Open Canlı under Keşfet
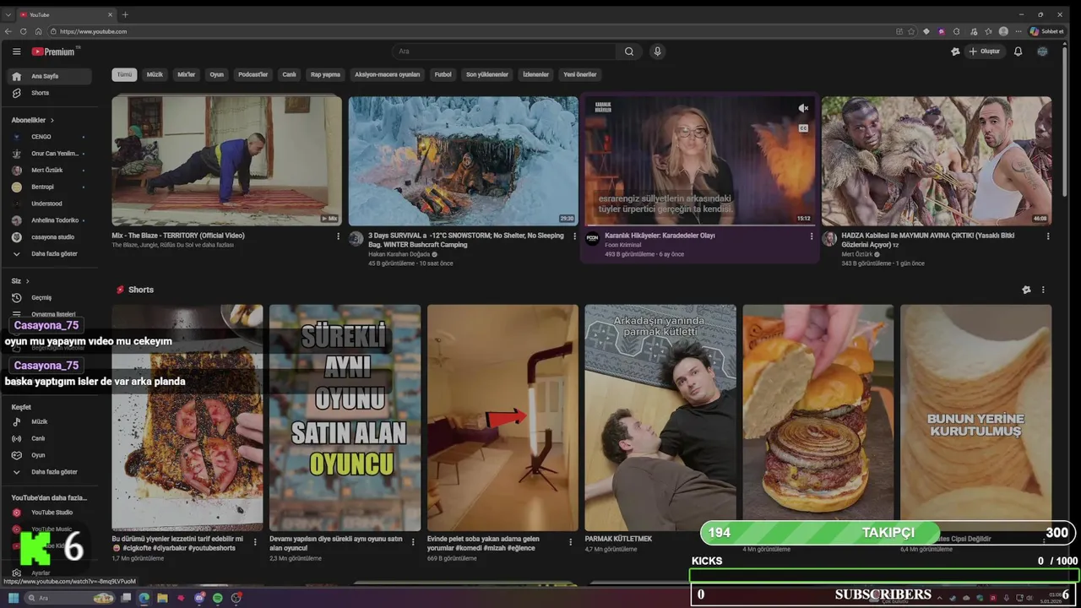1081x608 pixels. pos(50,438)
